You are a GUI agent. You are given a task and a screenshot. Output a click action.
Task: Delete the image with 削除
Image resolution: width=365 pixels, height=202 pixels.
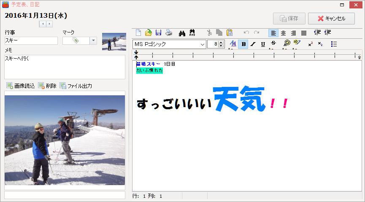(x=47, y=86)
